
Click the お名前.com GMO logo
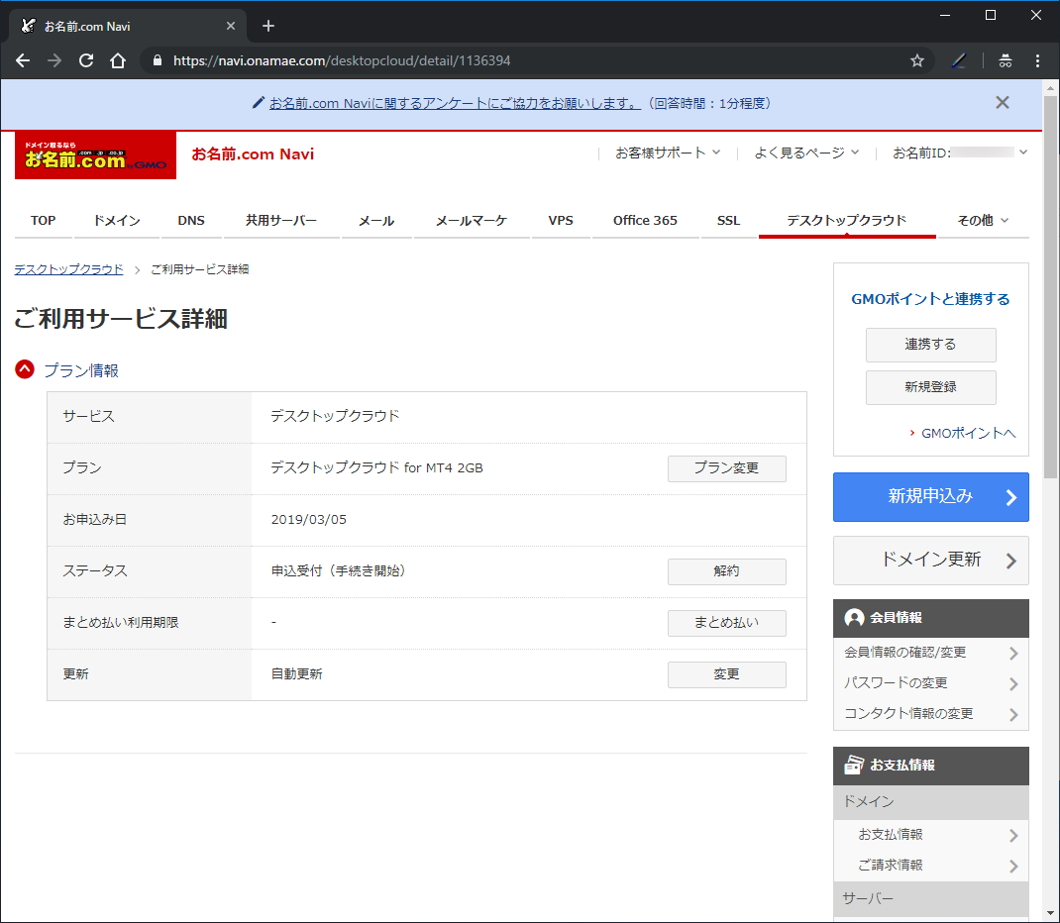pyautogui.click(x=95, y=155)
